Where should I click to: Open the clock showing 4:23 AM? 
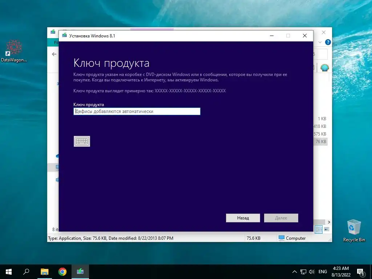point(341,272)
